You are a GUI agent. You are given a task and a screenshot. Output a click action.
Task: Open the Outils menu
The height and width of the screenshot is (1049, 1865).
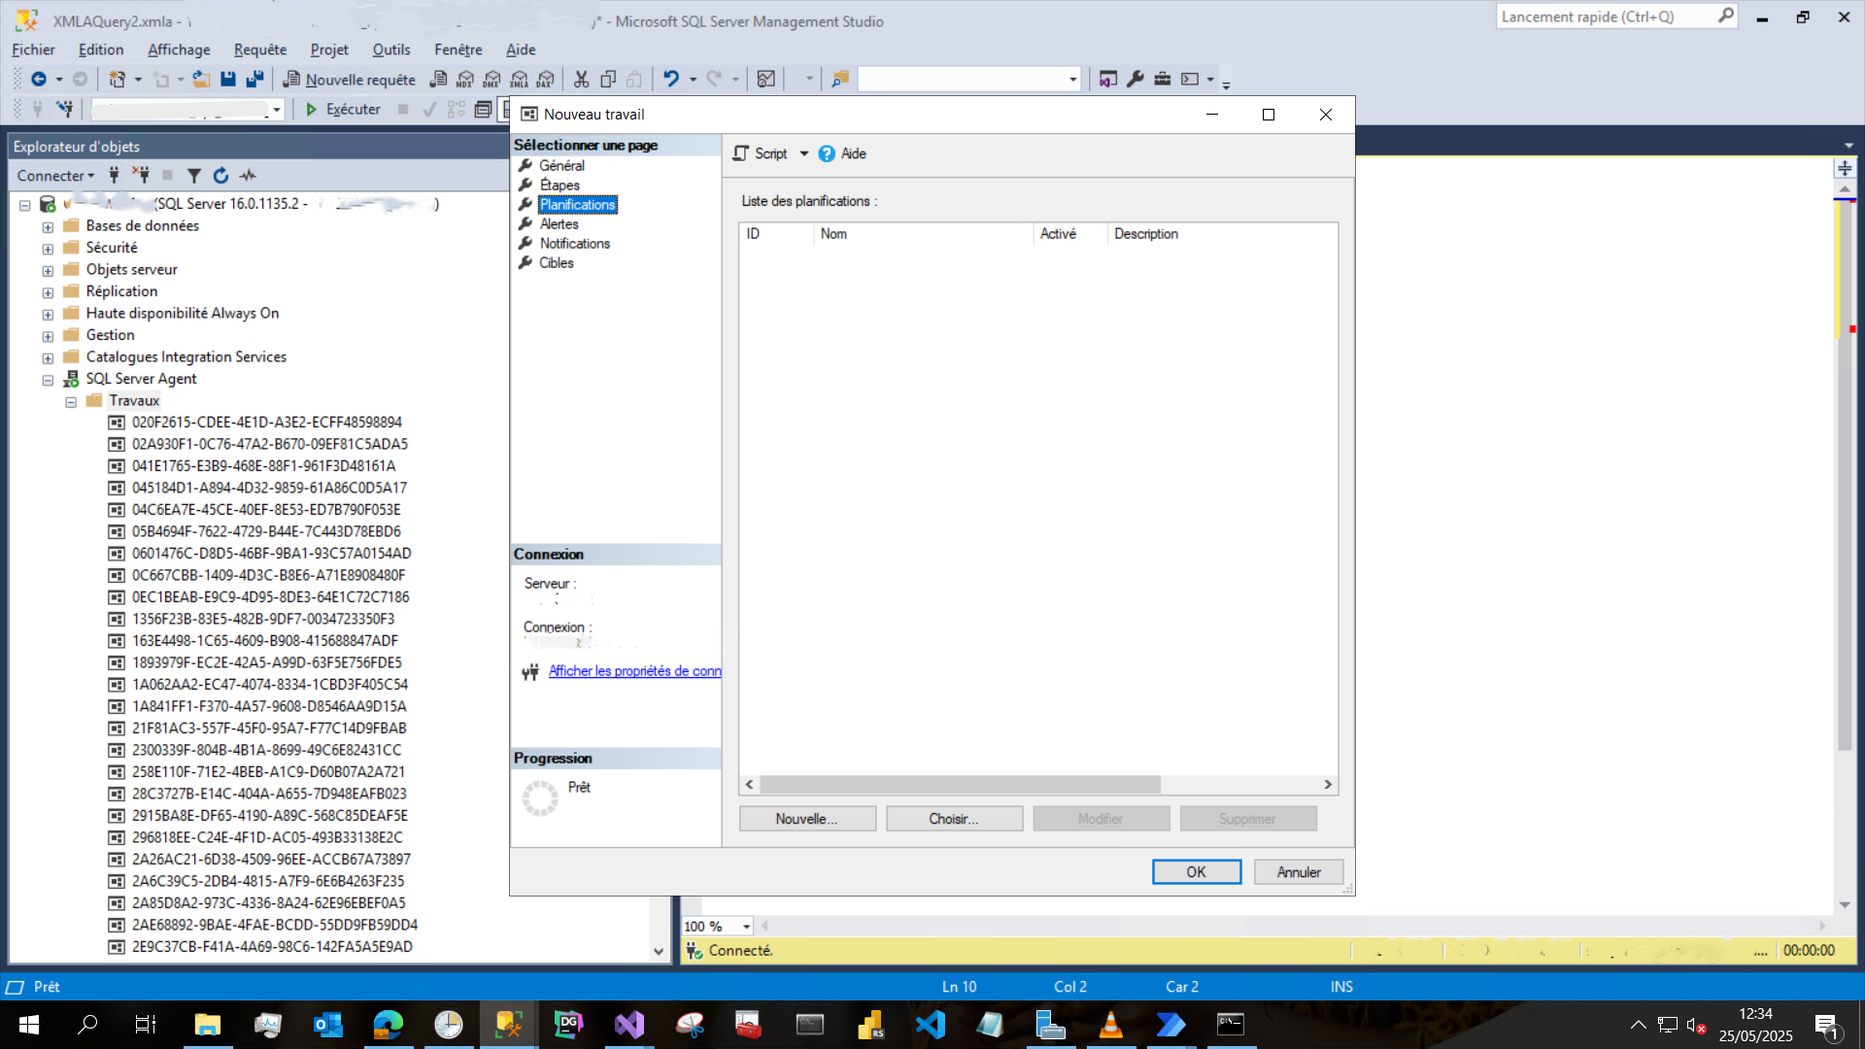click(x=391, y=50)
